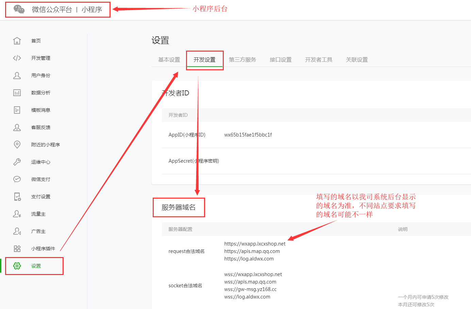The height and width of the screenshot is (309, 471).
Task: Click the AppSecret(小程序密钥) label
Action: coord(194,161)
